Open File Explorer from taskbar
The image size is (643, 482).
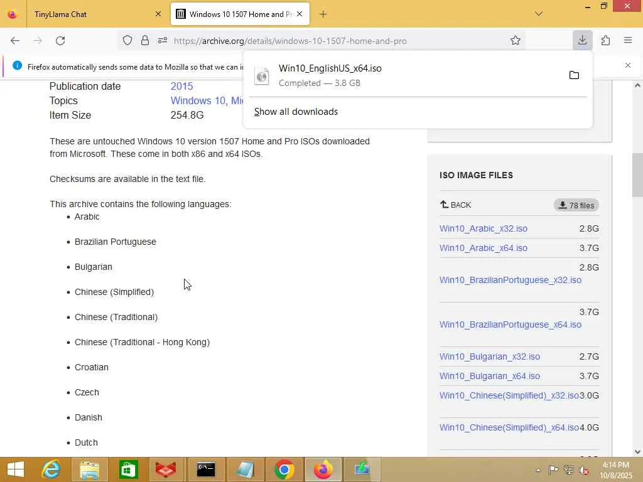[x=89, y=469]
